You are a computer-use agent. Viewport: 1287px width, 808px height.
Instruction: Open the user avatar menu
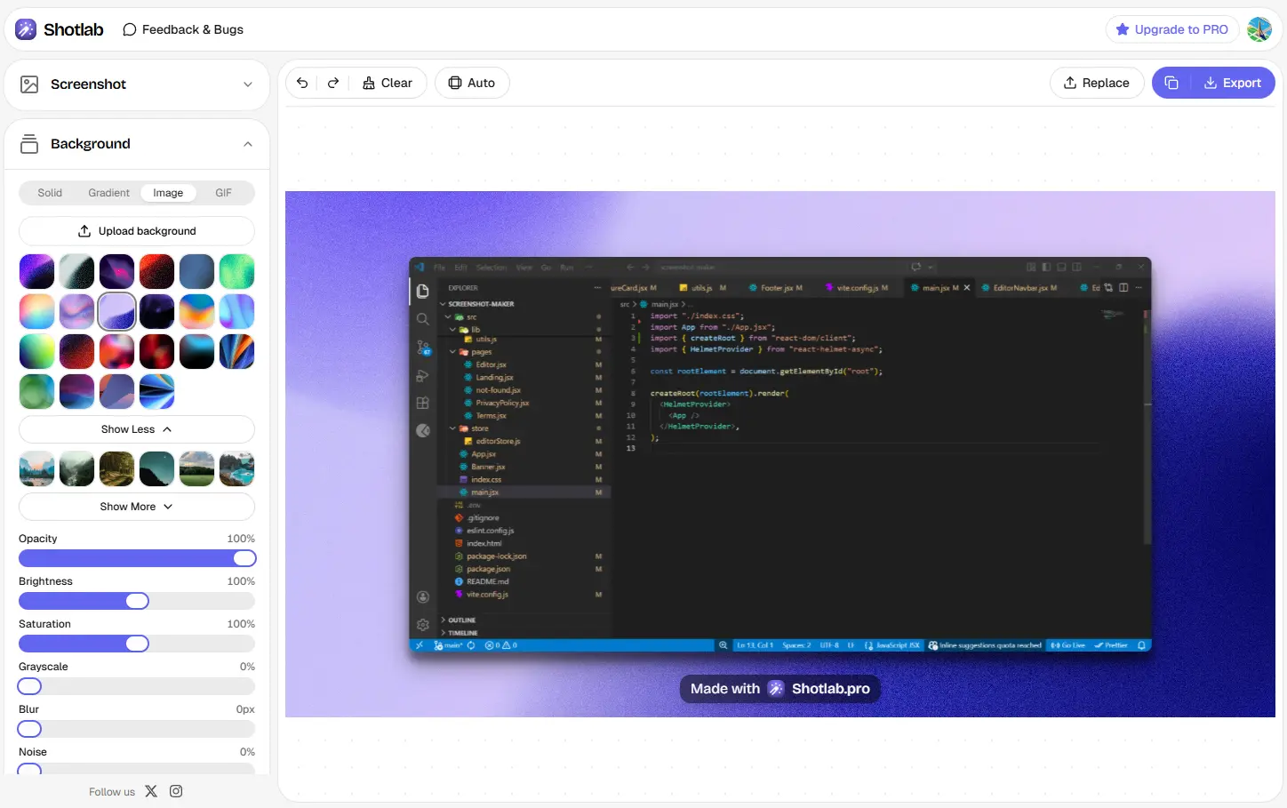[1259, 29]
